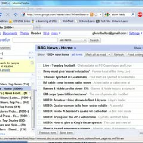Open the 'more' Google services dropdown
Image resolution: width=143 pixels, height=143 pixels.
(56, 33)
